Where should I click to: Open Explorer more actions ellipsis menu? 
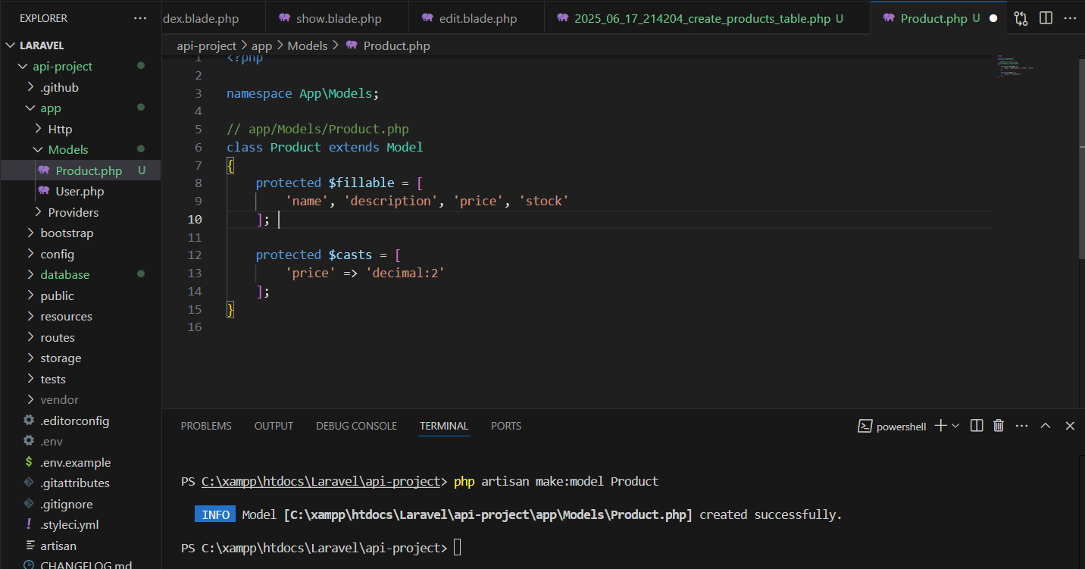tap(140, 17)
